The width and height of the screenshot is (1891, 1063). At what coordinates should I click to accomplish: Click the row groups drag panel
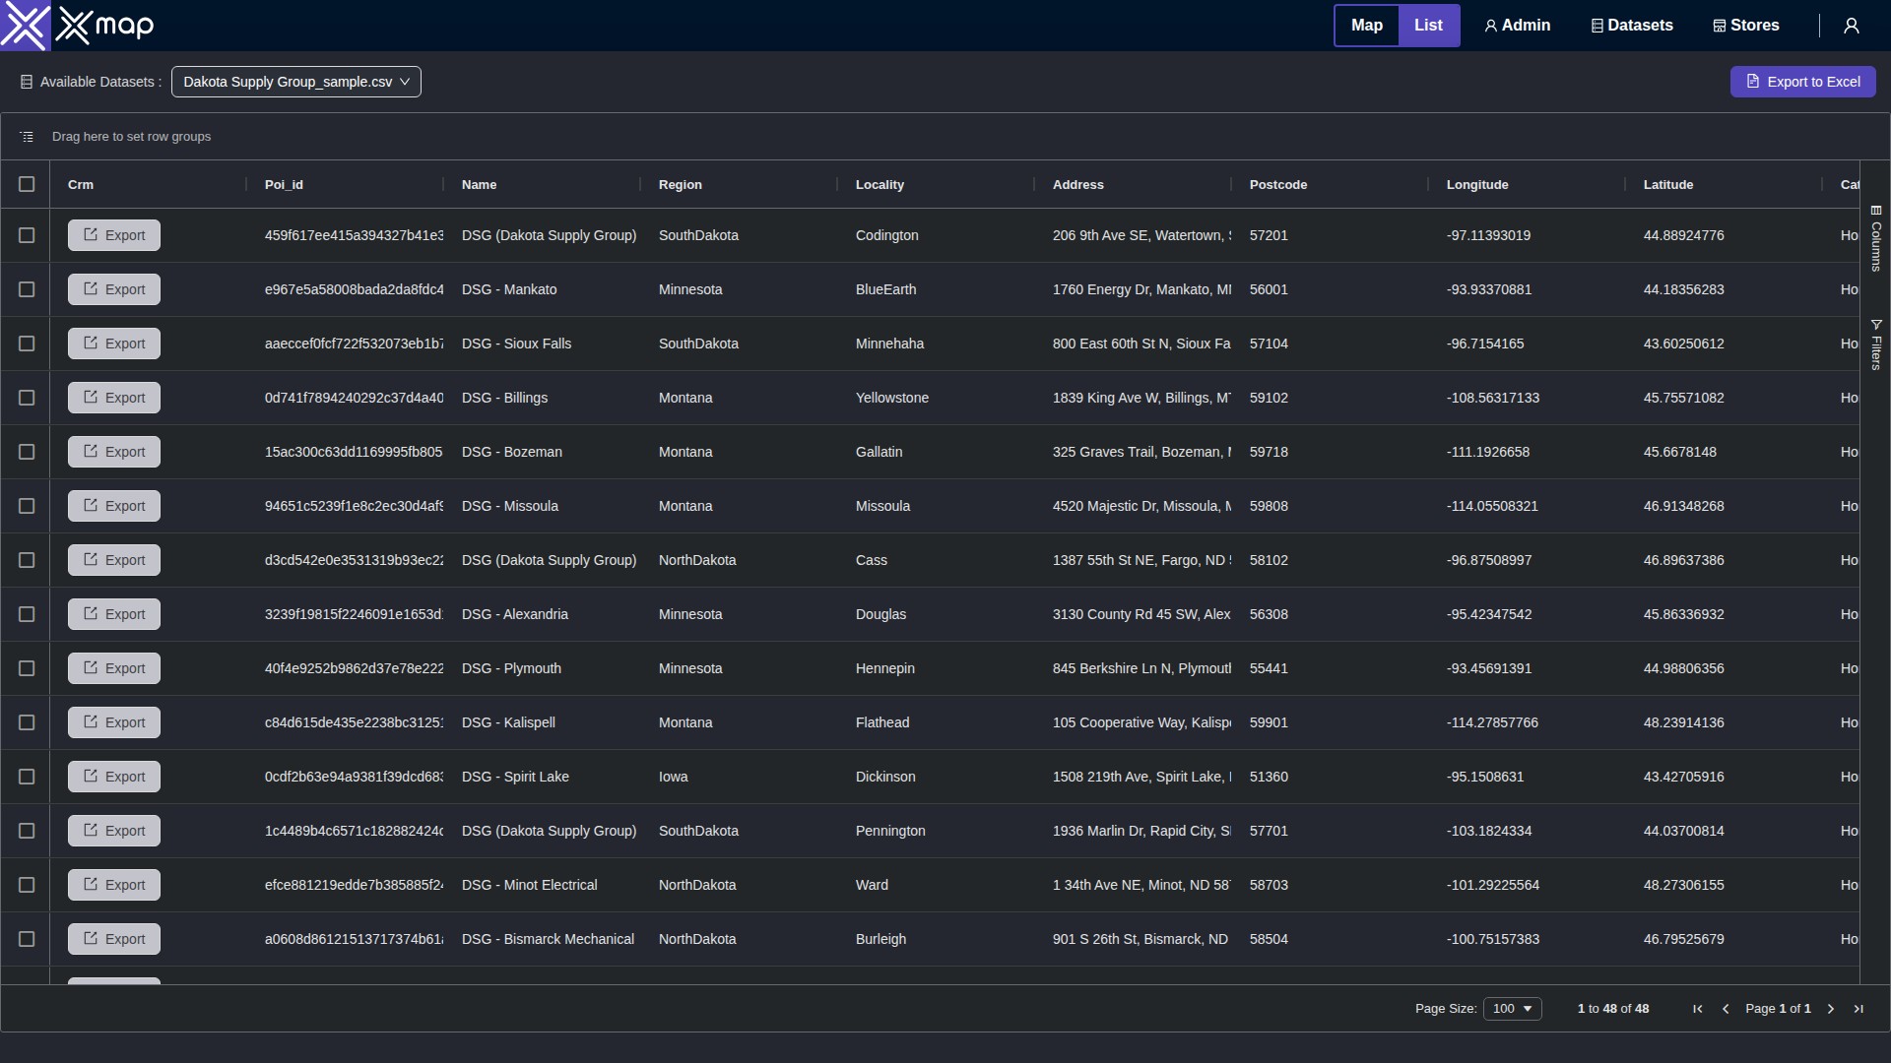[x=945, y=137]
